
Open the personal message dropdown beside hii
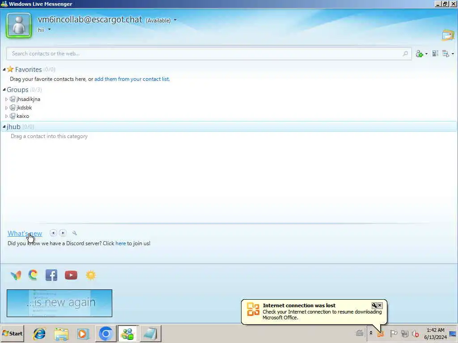pos(49,29)
